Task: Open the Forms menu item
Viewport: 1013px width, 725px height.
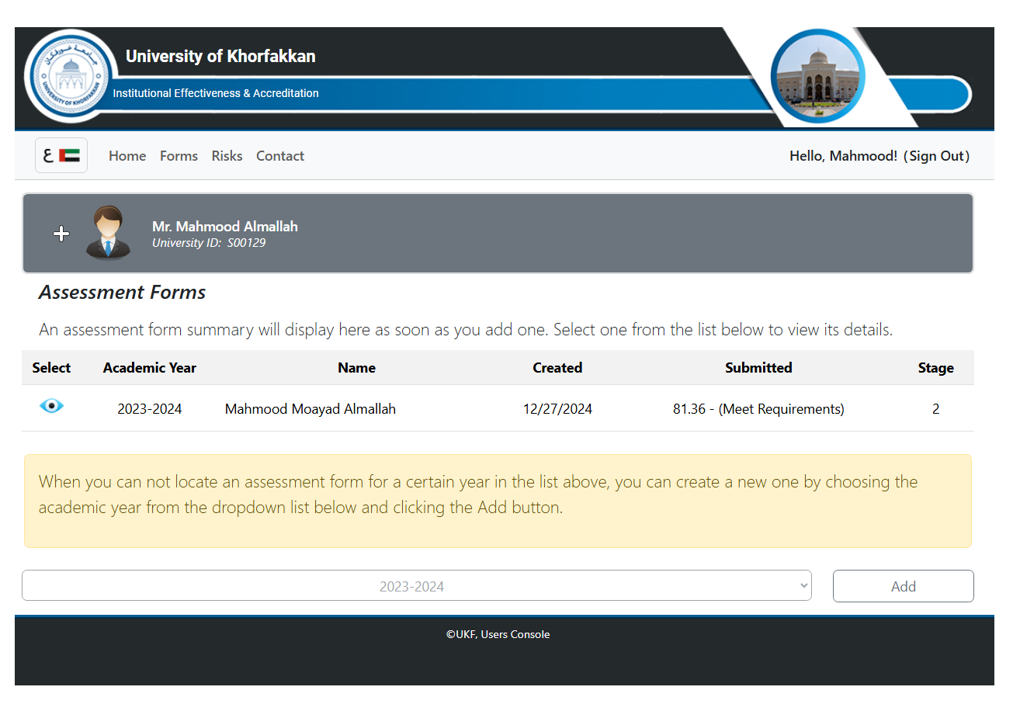Action: [x=179, y=156]
